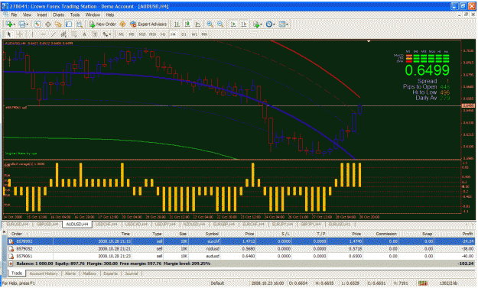This screenshot has height=288, width=478.
Task: Open the Periods clock dropdown
Action: pyautogui.click(x=270, y=24)
